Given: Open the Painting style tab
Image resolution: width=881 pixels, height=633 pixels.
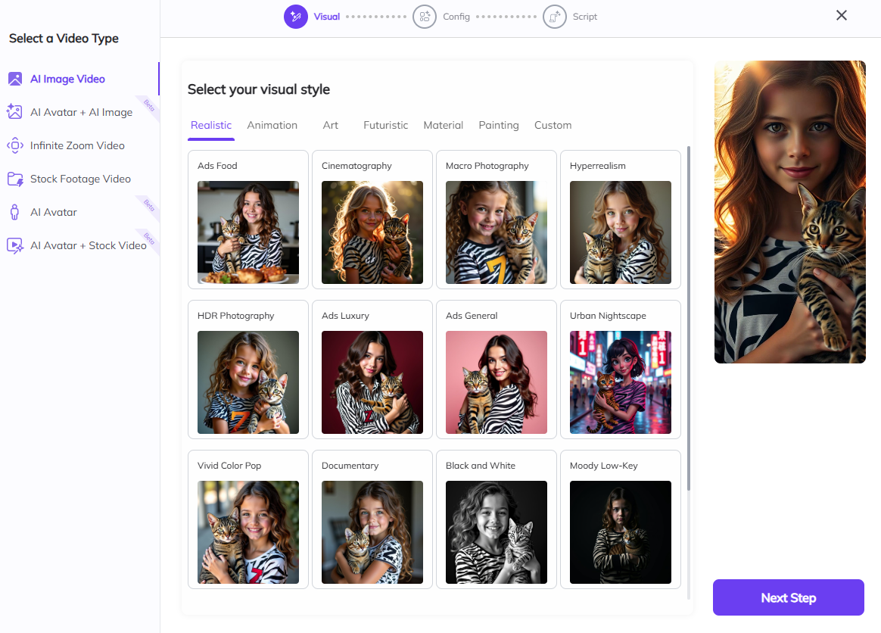Looking at the screenshot, I should 498,126.
